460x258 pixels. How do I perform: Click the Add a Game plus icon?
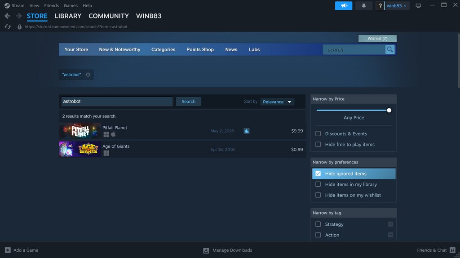point(8,250)
